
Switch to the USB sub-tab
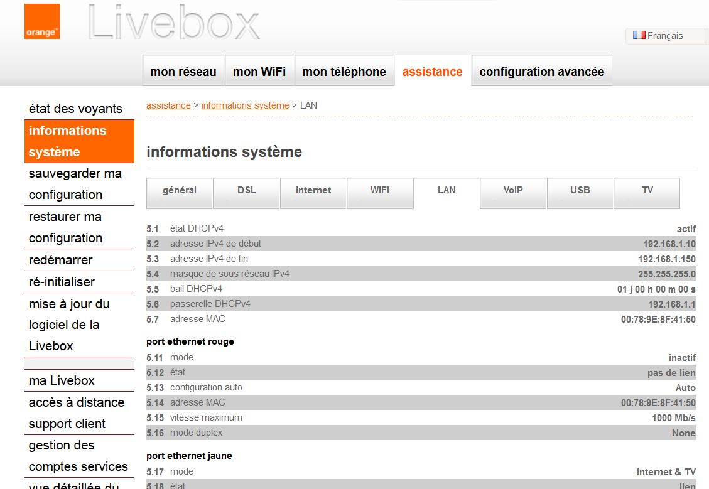[x=580, y=190]
